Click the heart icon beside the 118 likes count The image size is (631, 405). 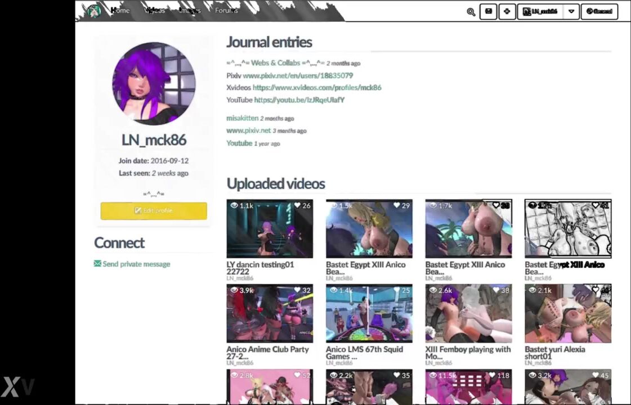coord(492,375)
